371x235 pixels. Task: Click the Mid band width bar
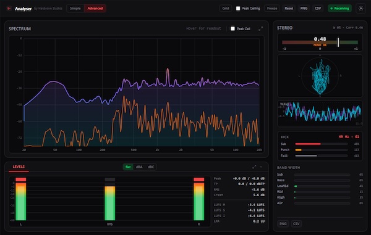(x=322, y=192)
